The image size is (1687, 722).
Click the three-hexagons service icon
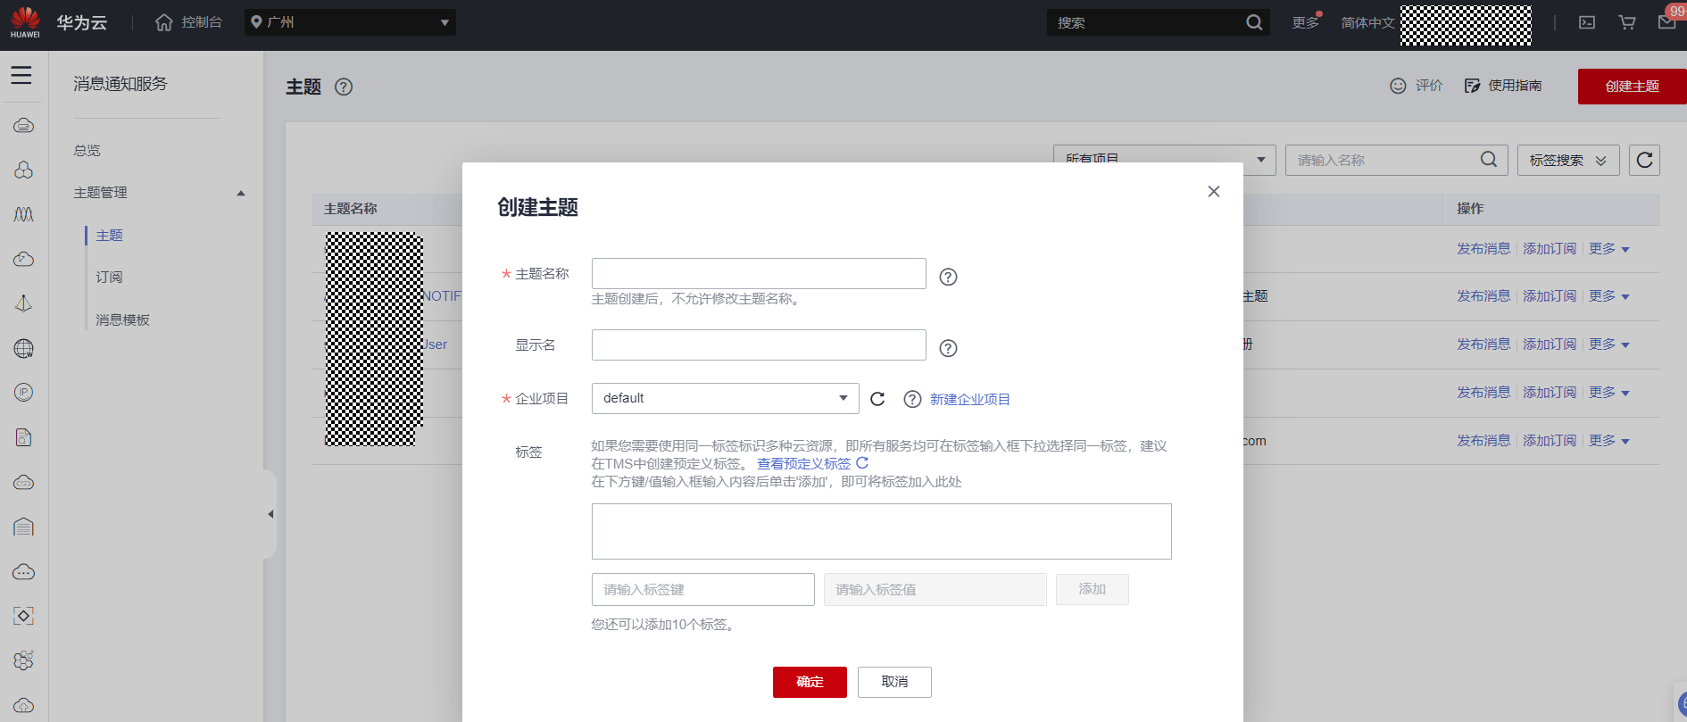pyautogui.click(x=24, y=170)
